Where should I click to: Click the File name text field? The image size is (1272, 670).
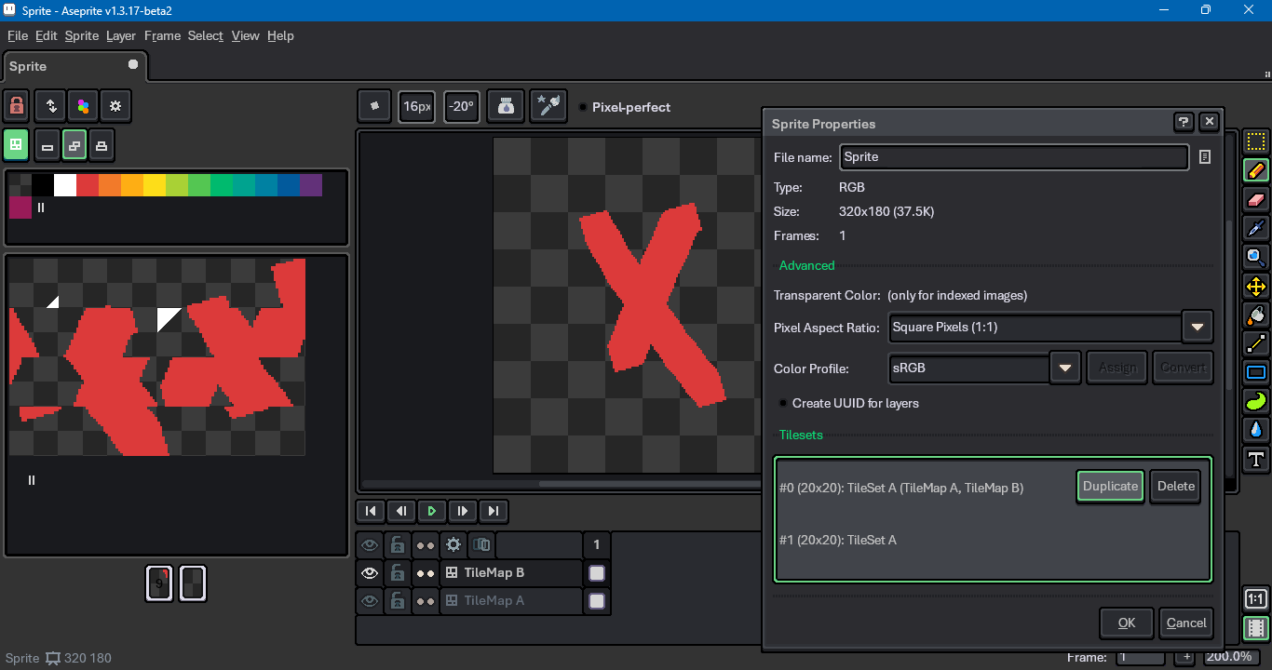click(1013, 157)
